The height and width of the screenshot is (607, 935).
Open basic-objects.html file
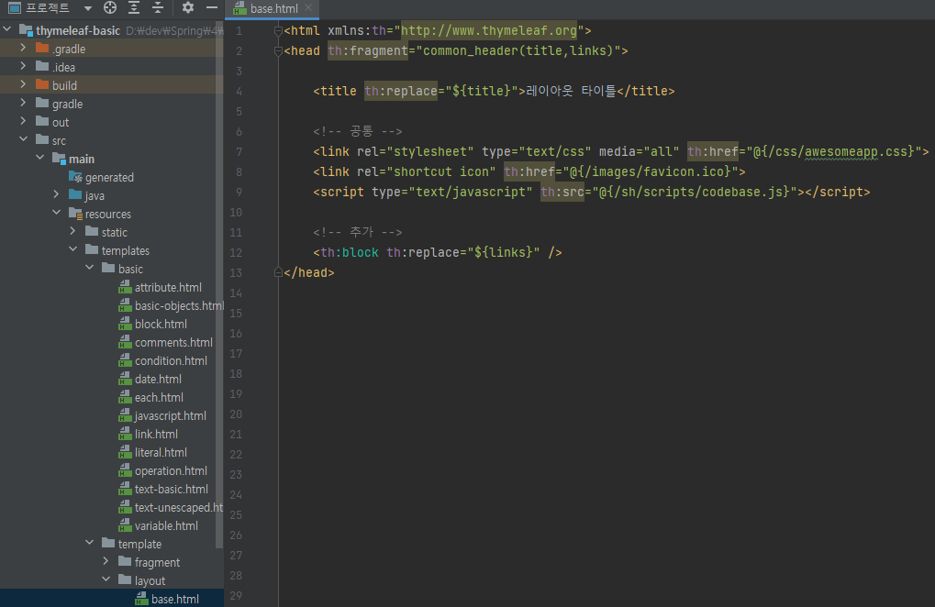tap(179, 306)
